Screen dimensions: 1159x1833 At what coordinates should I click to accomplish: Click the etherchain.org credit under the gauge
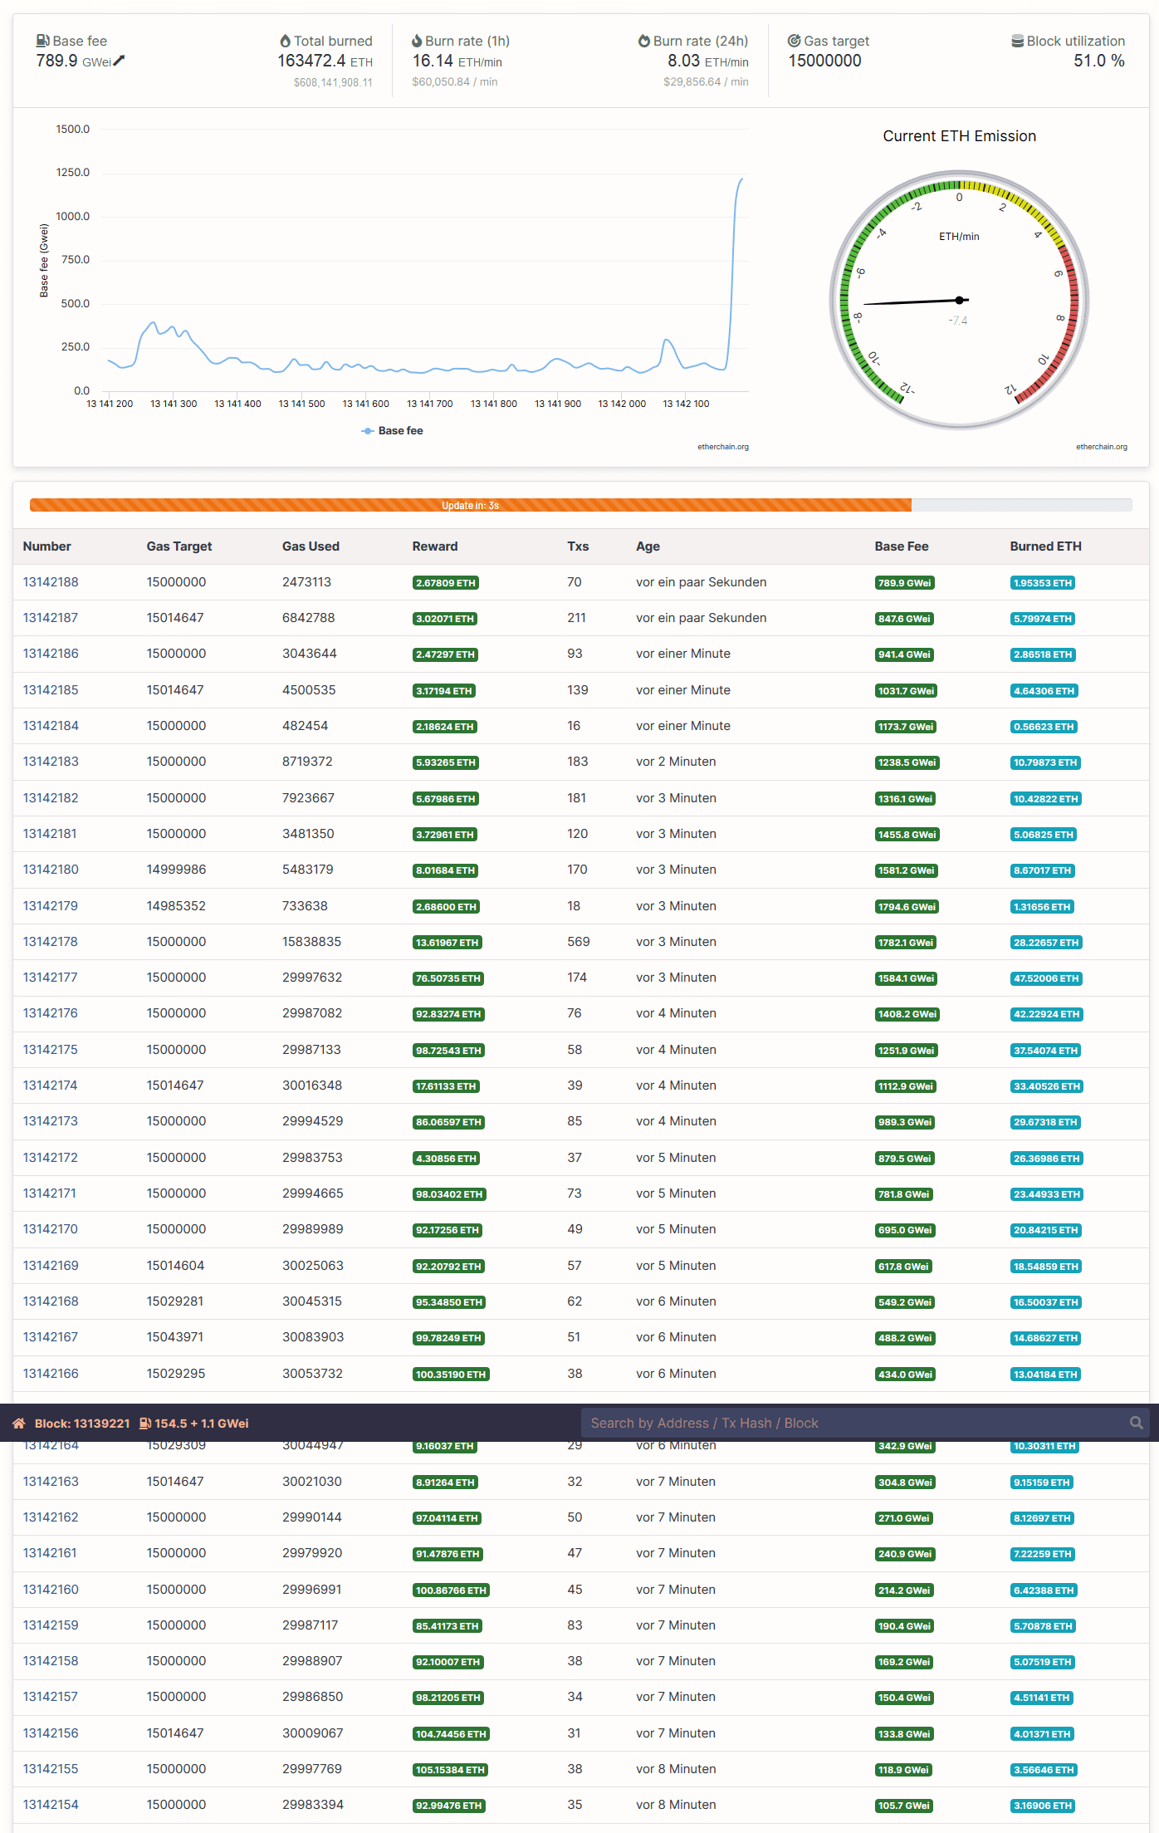tap(1102, 447)
